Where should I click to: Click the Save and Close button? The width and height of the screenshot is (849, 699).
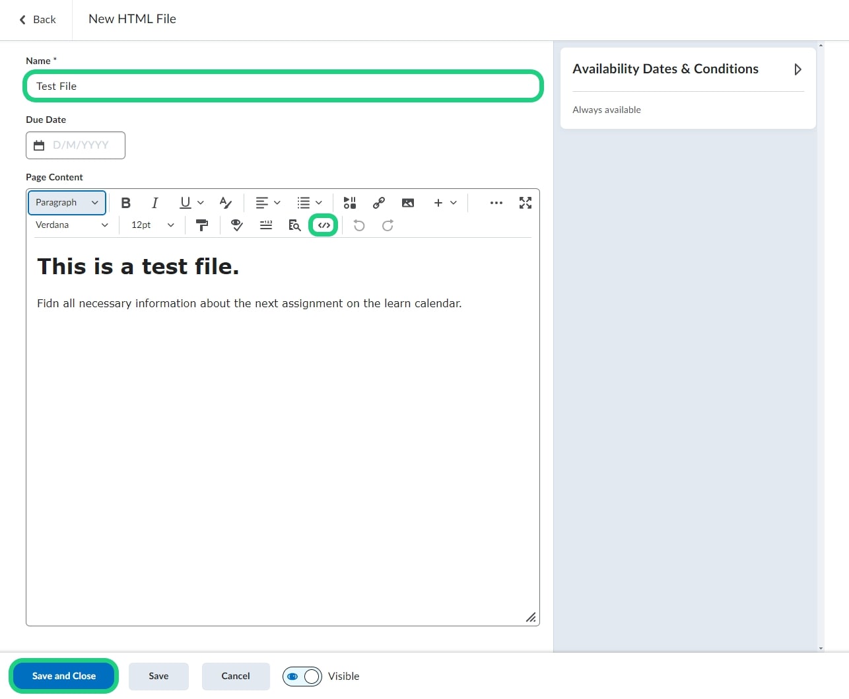point(64,676)
